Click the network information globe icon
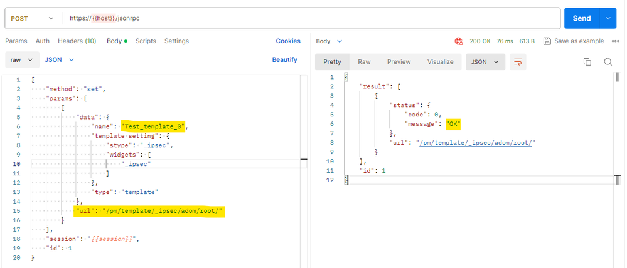The height and width of the screenshot is (268, 627). click(459, 41)
